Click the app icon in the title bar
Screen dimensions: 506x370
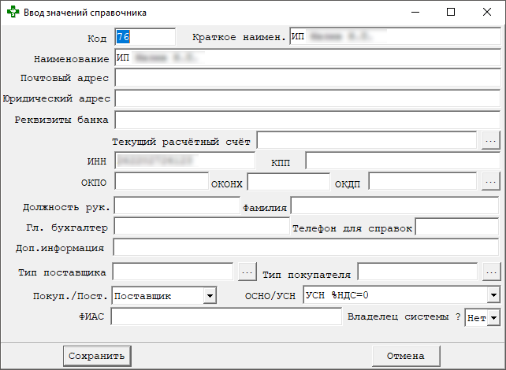click(x=13, y=13)
